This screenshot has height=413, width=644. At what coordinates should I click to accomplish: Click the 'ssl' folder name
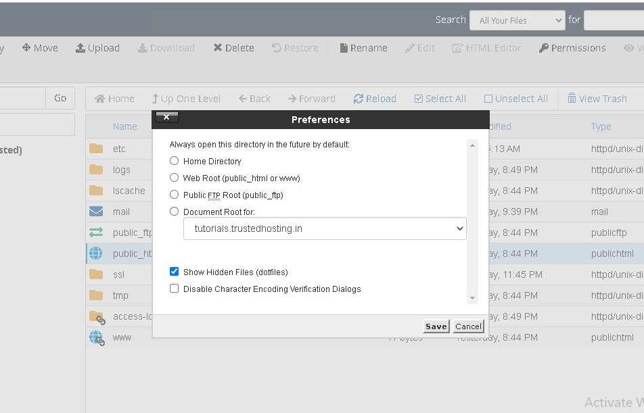click(118, 274)
